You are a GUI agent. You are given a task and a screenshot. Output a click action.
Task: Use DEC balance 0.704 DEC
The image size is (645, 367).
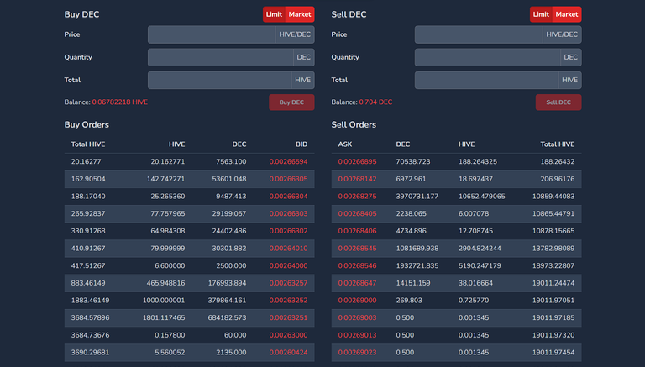[x=375, y=102]
